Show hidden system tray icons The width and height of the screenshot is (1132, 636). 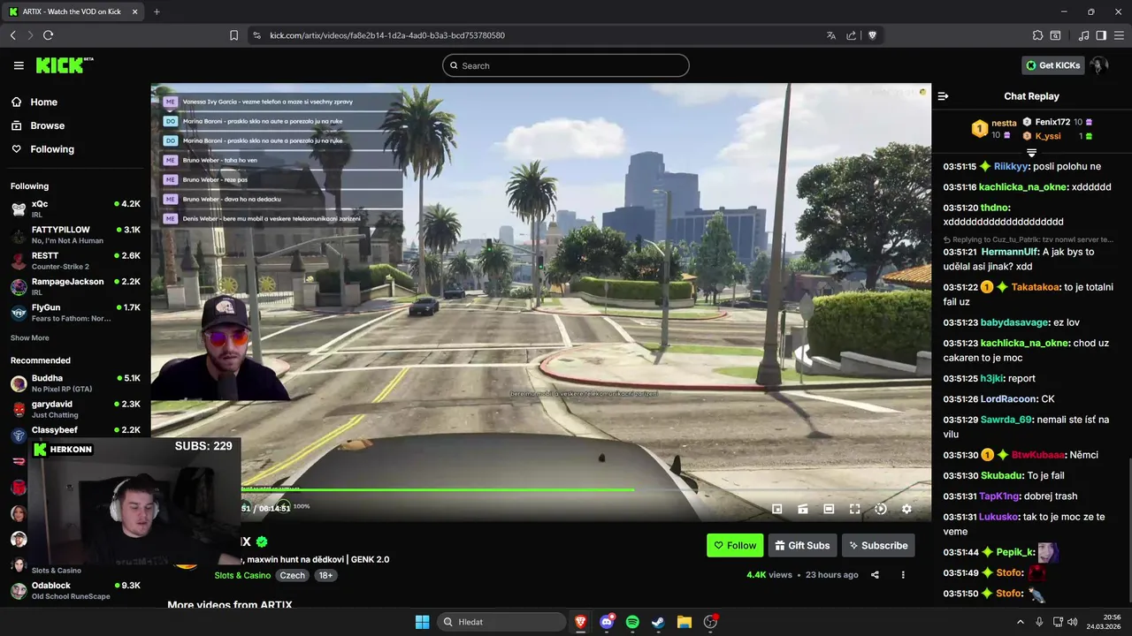coord(1021,622)
